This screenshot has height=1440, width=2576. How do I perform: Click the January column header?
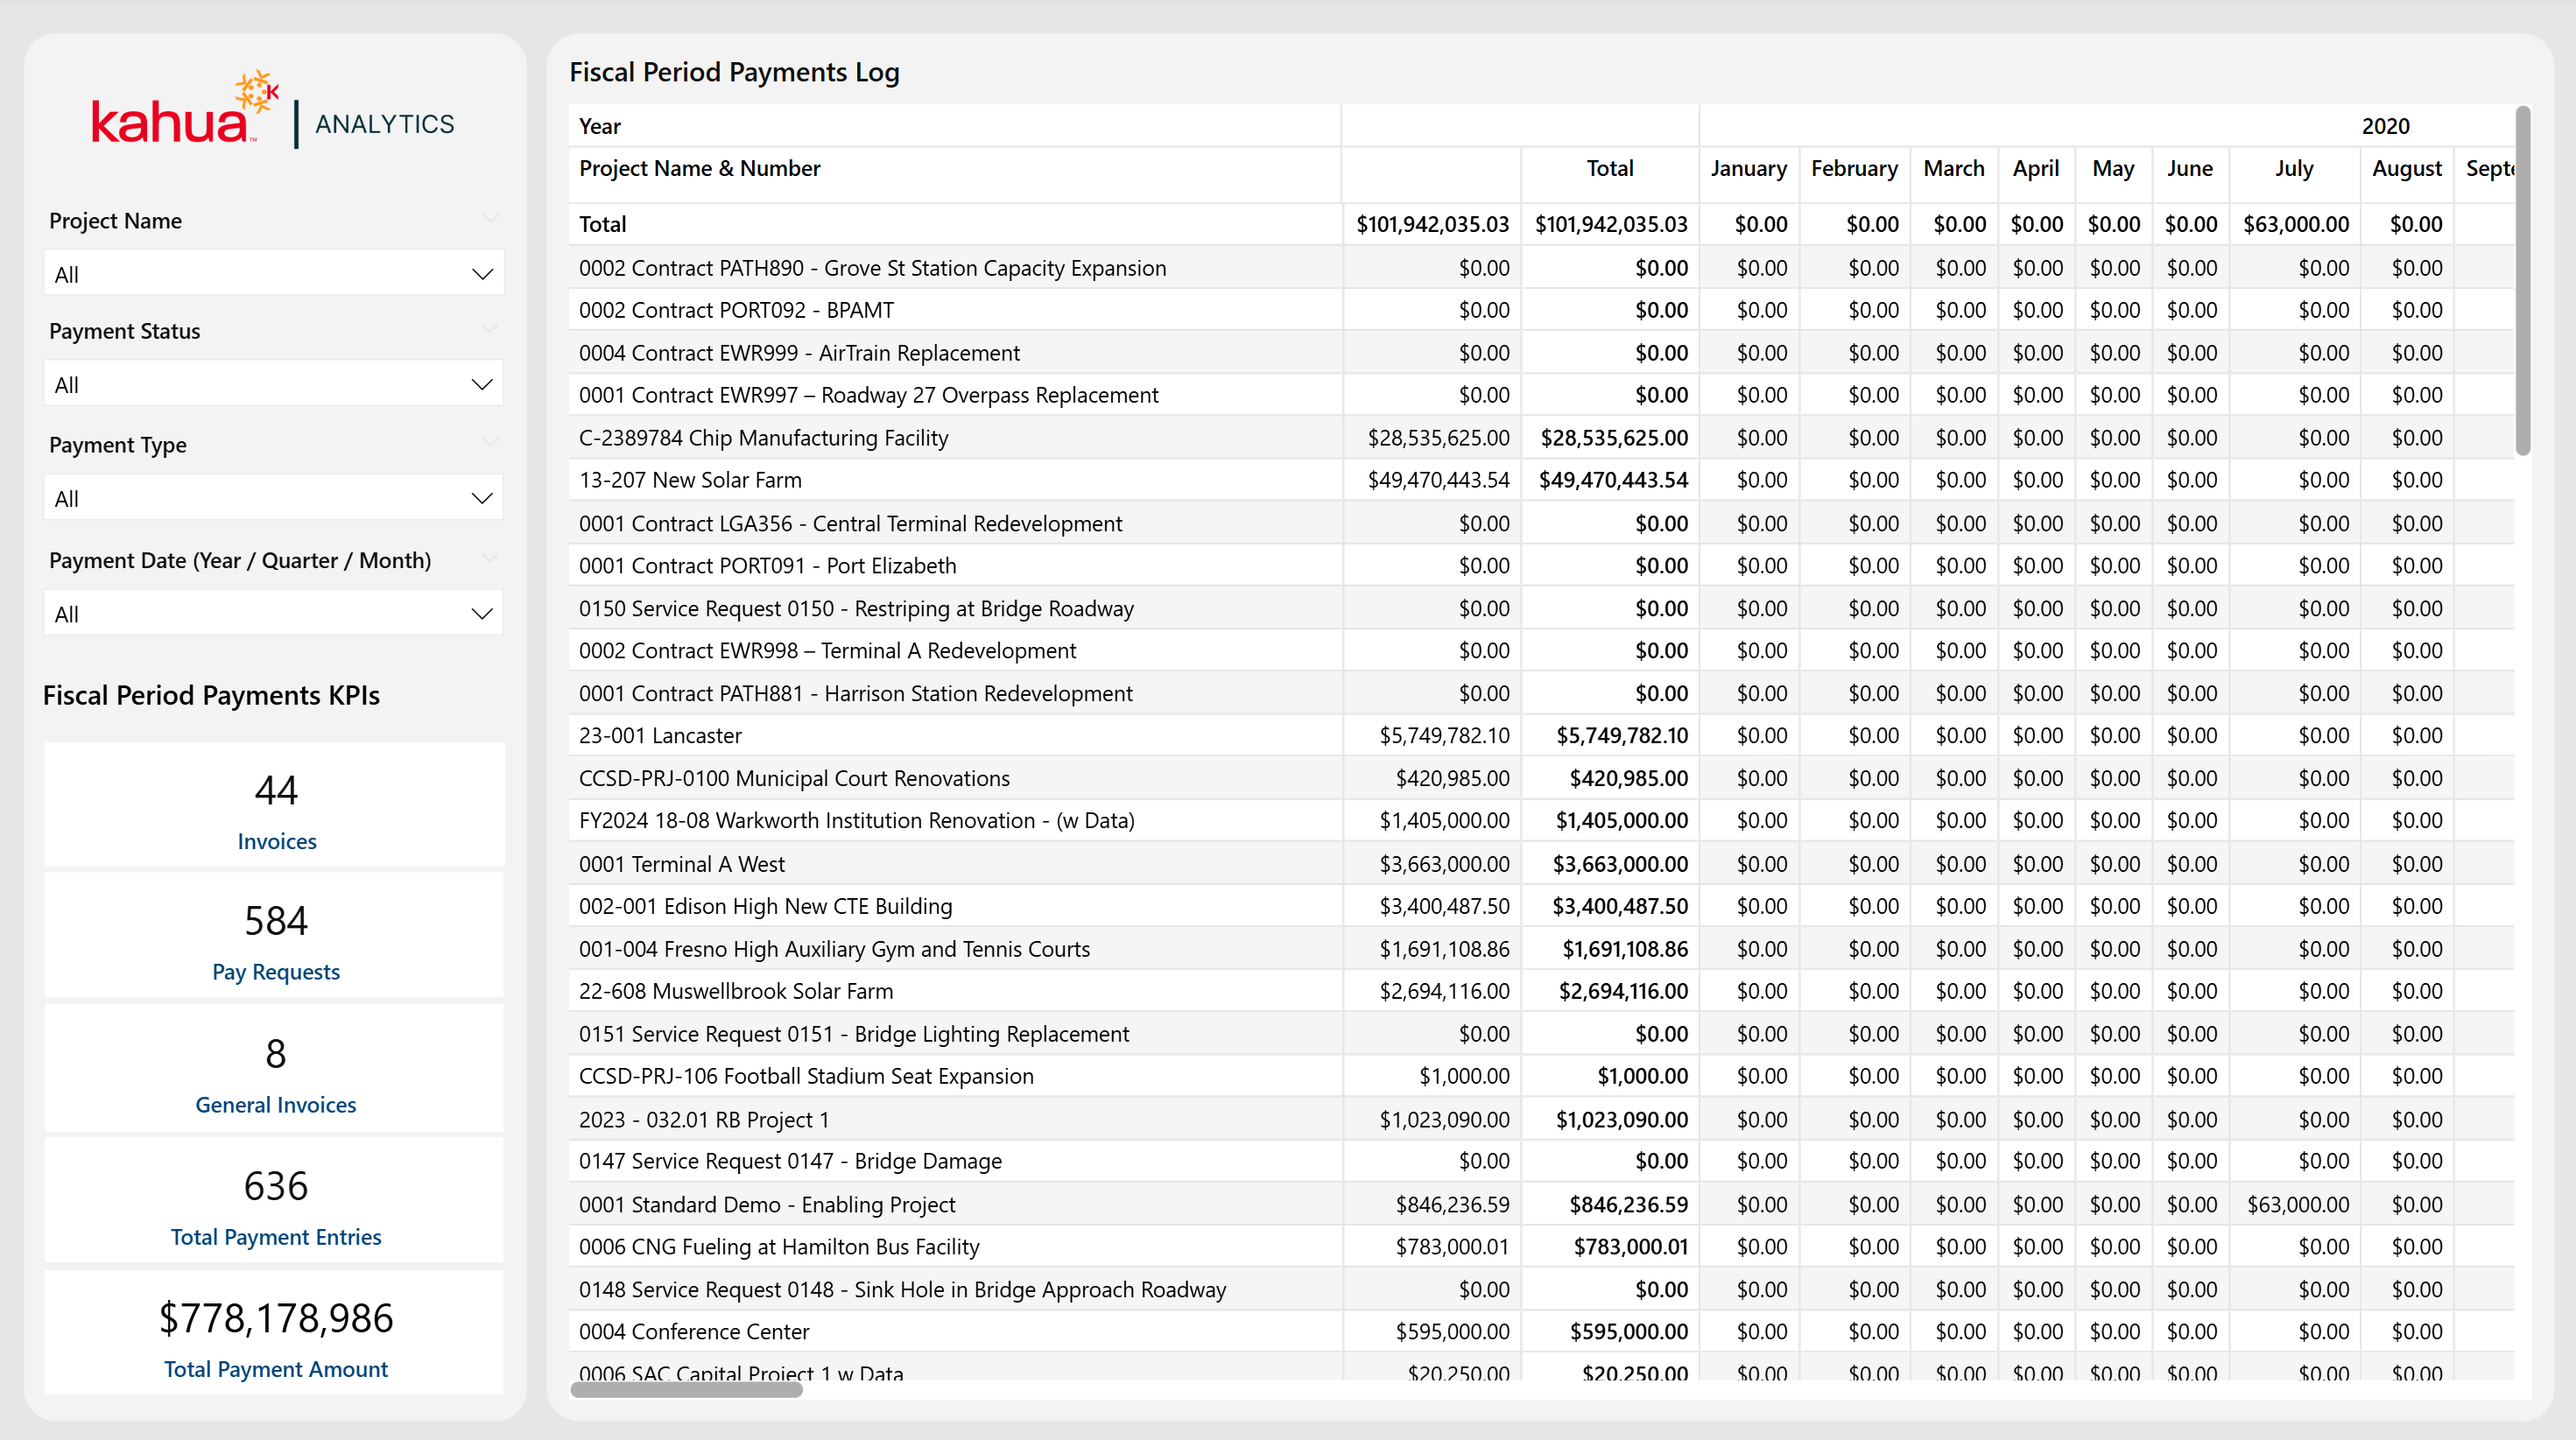(x=1747, y=169)
